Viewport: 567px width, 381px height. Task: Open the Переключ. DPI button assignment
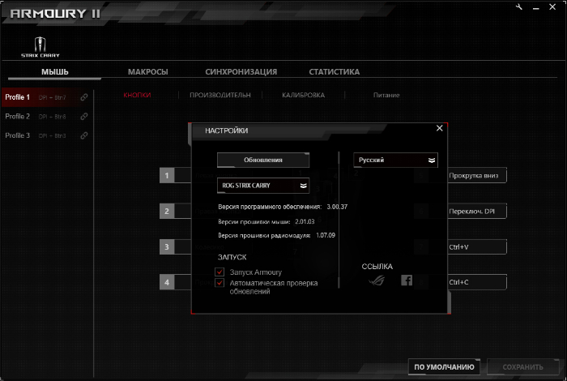pyautogui.click(x=476, y=211)
